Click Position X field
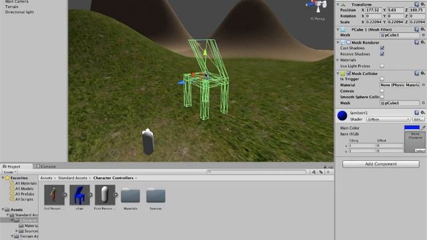The width and height of the screenshot is (427, 240). coord(374,10)
